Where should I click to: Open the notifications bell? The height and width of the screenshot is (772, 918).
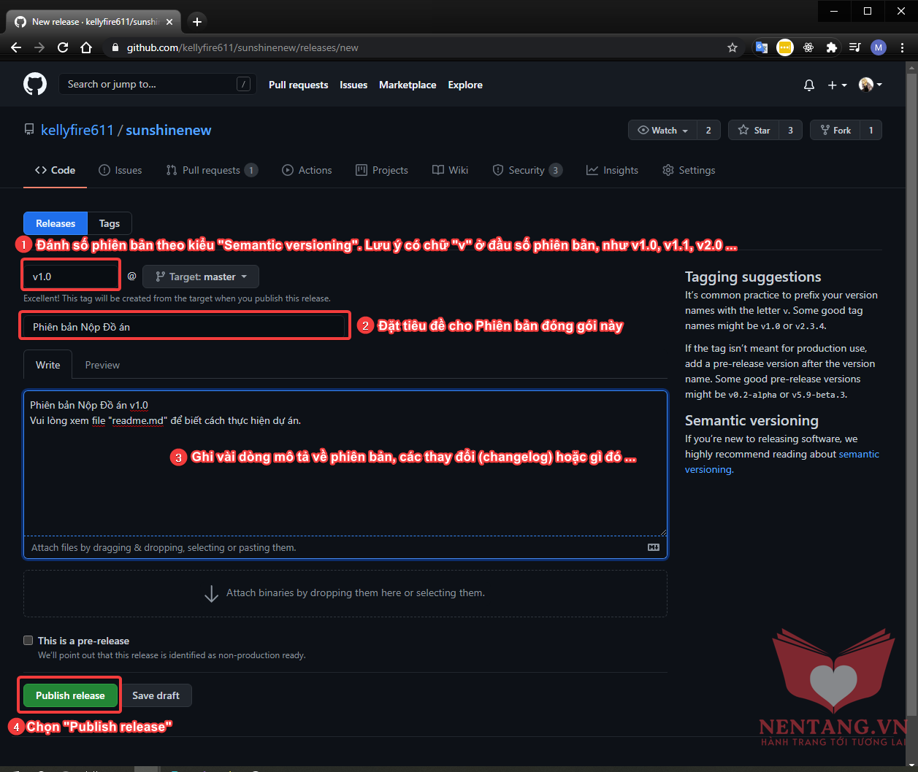point(808,85)
